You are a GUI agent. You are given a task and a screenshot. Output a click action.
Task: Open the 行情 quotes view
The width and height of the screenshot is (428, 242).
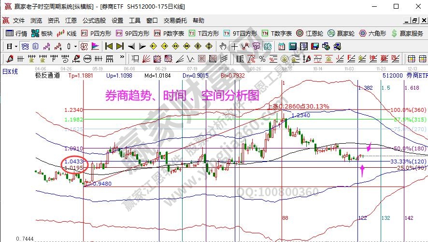(x=16, y=34)
